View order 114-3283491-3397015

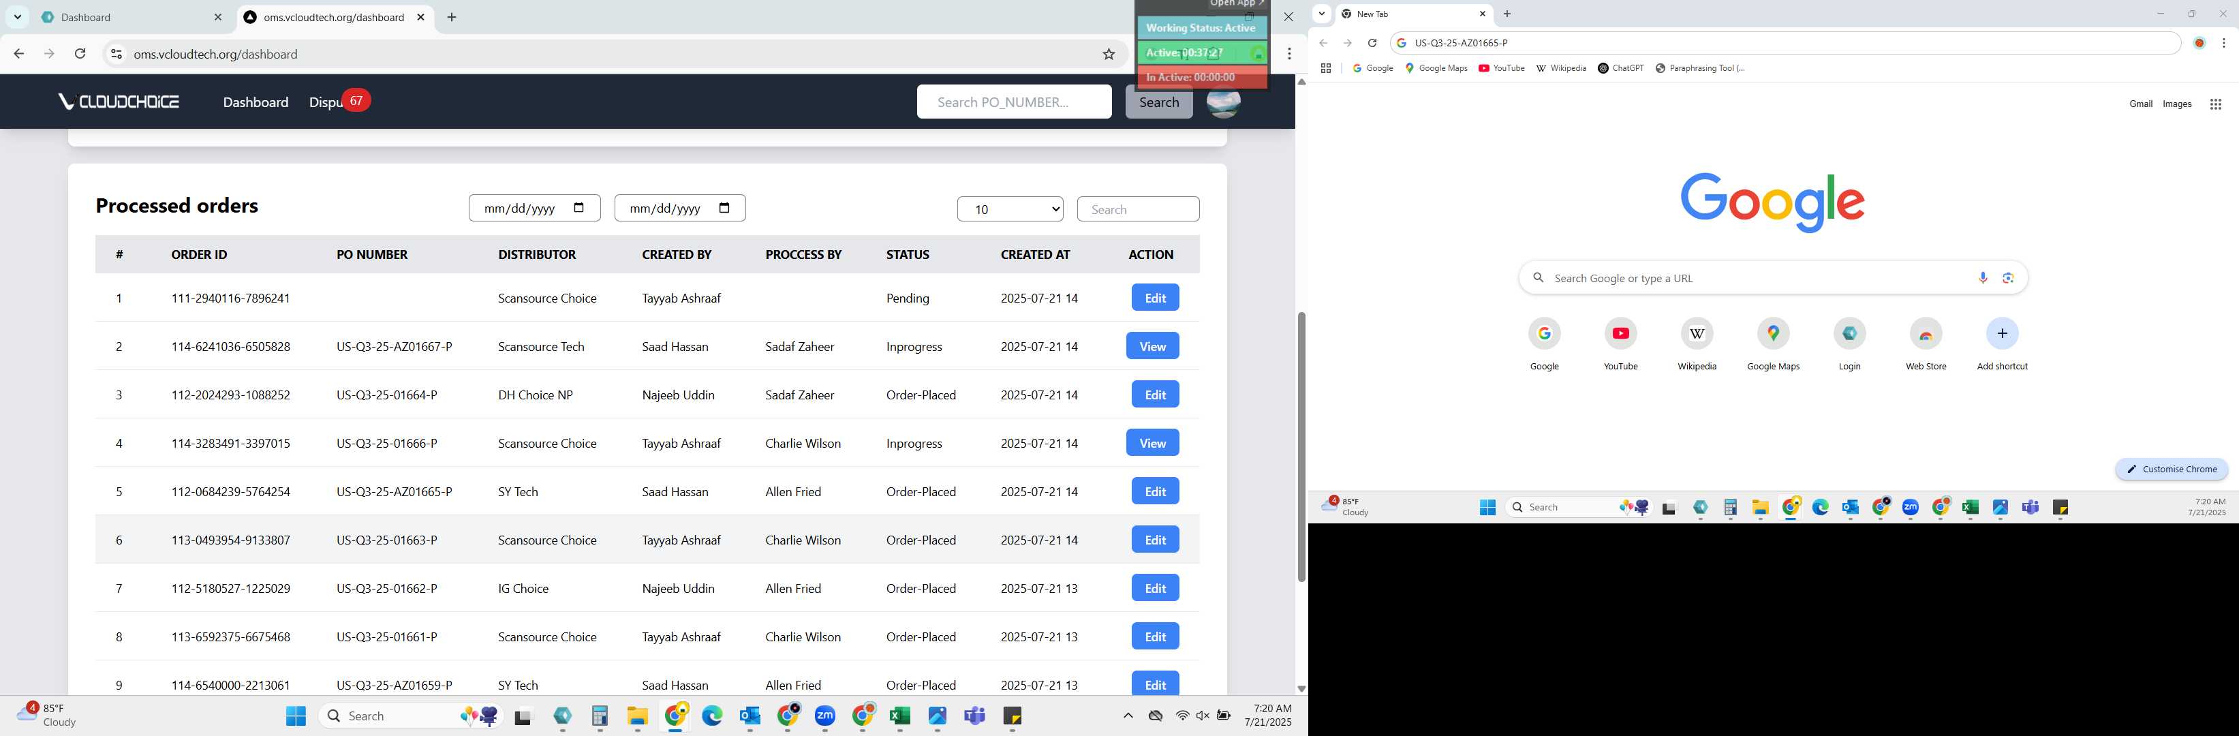tap(1152, 443)
